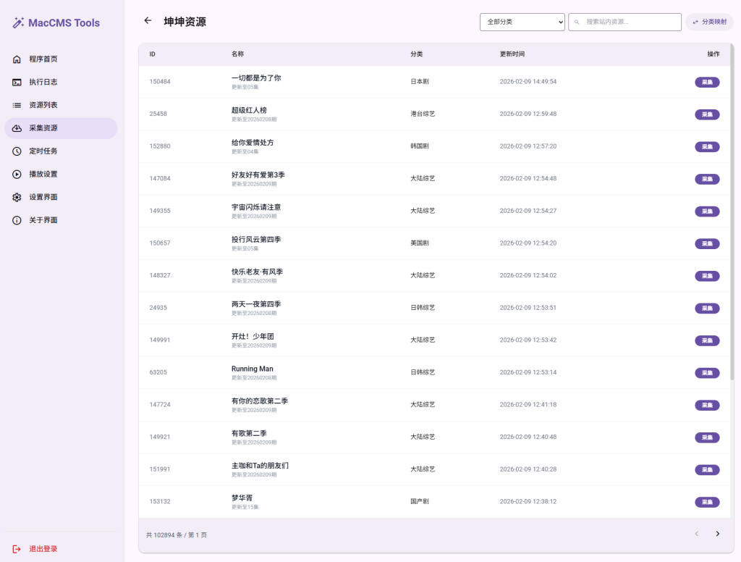Open the 全部分类 category dropdown
This screenshot has height=562, width=741.
pos(522,22)
